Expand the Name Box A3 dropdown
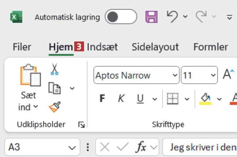 click(72, 147)
